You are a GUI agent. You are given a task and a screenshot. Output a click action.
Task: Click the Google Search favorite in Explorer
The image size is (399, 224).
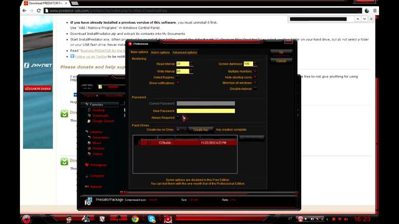[103, 121]
